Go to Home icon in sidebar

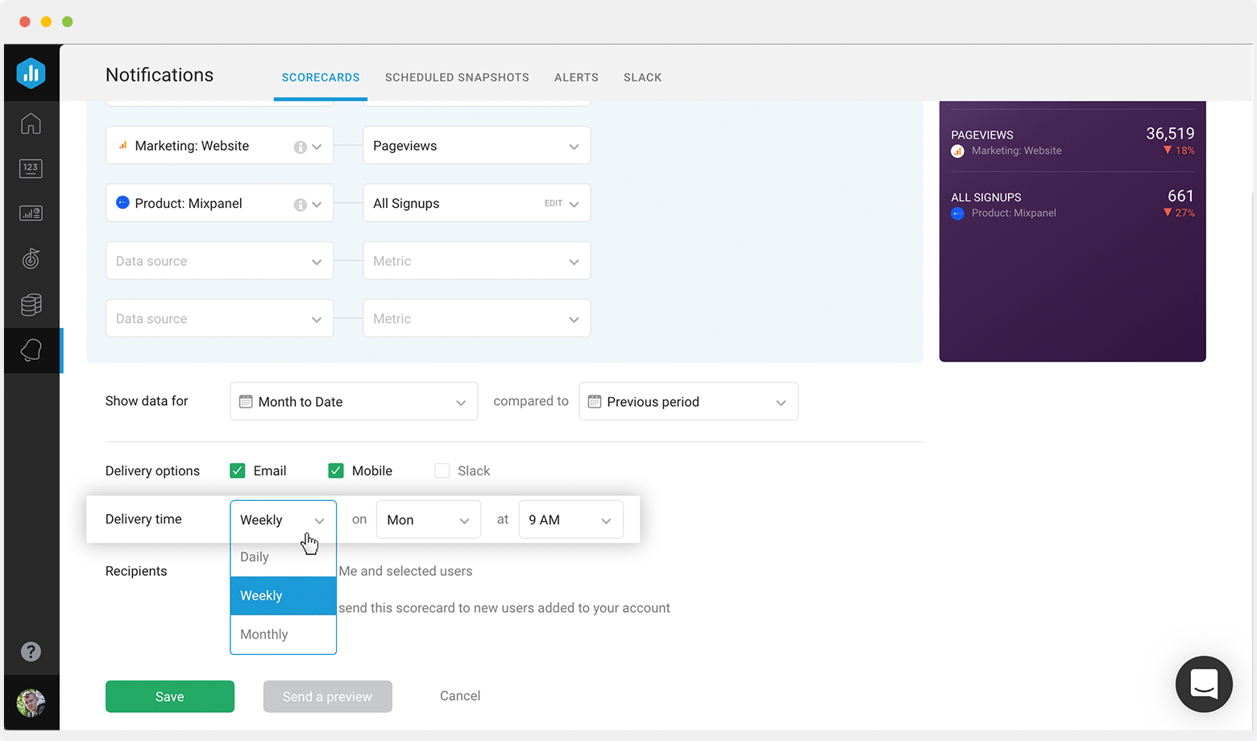(x=31, y=124)
